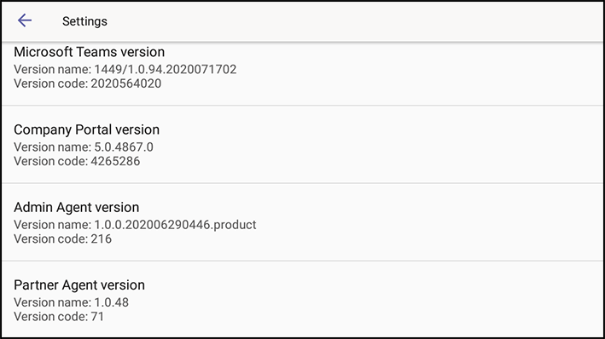This screenshot has height=339, width=605.
Task: Click 'Version name:' label under Admin Agent
Action: coord(52,225)
